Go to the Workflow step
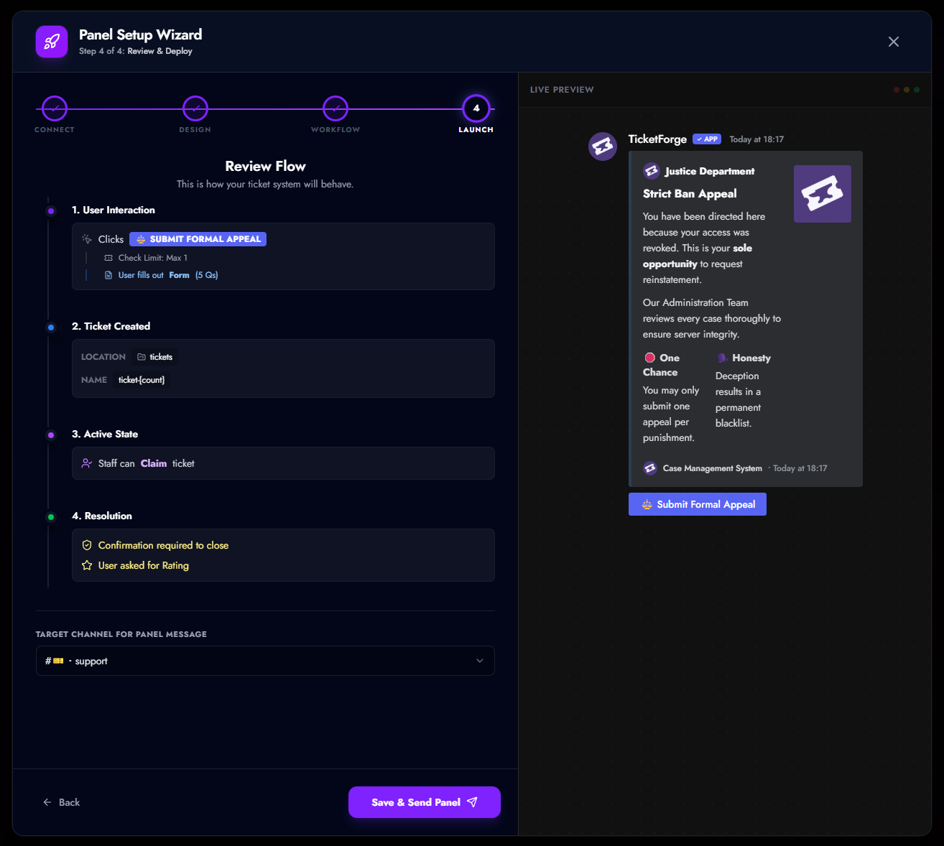Screen dimensions: 944x846 tap(335, 109)
